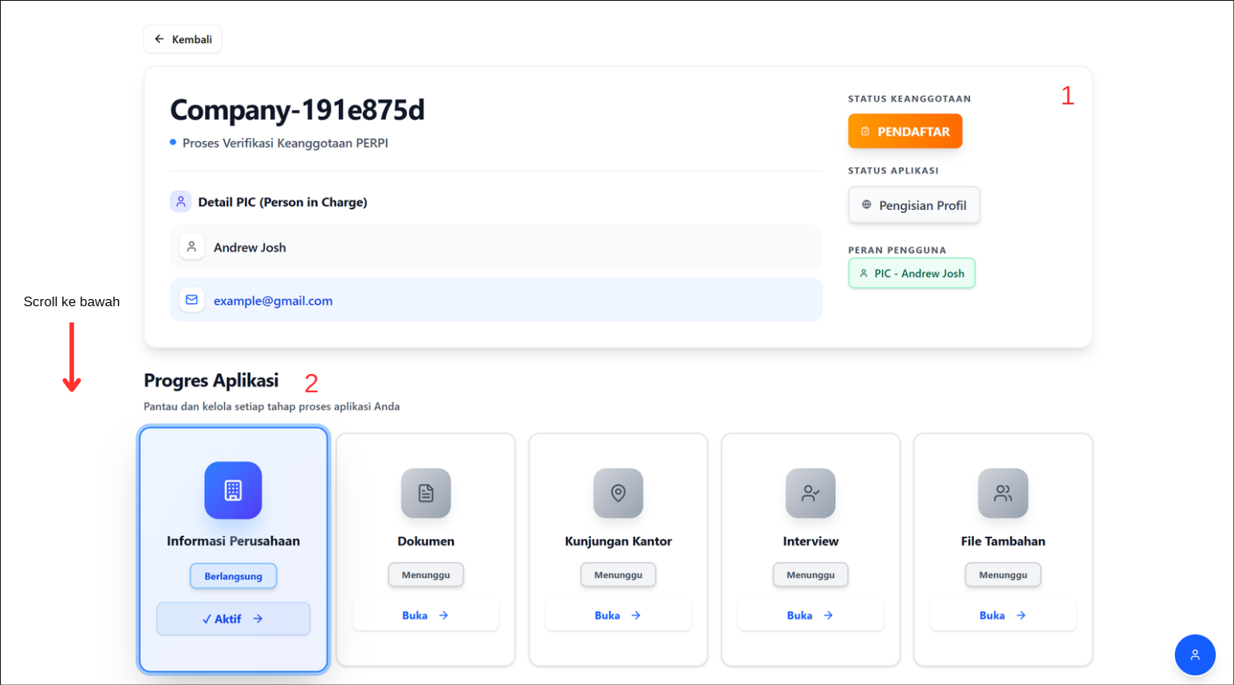Click the envelope icon beside the email

coord(191,300)
